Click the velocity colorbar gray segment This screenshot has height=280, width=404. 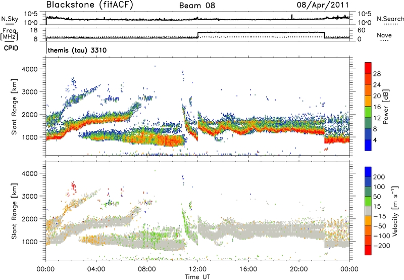[368, 211]
